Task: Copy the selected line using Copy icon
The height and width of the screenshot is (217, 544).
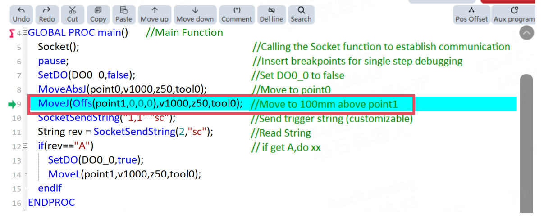Action: tap(98, 14)
